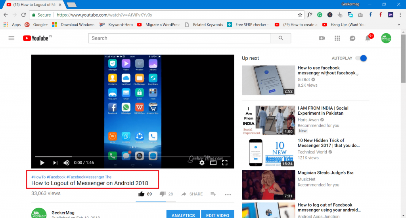Select the How to Logout tab

(x=34, y=5)
